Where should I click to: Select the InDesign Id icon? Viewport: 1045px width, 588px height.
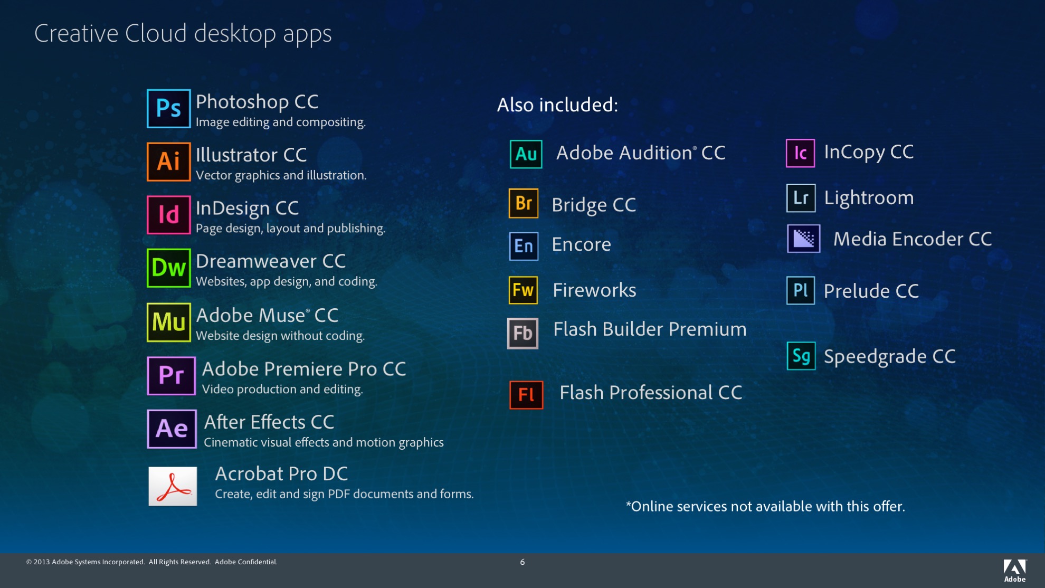pyautogui.click(x=168, y=215)
